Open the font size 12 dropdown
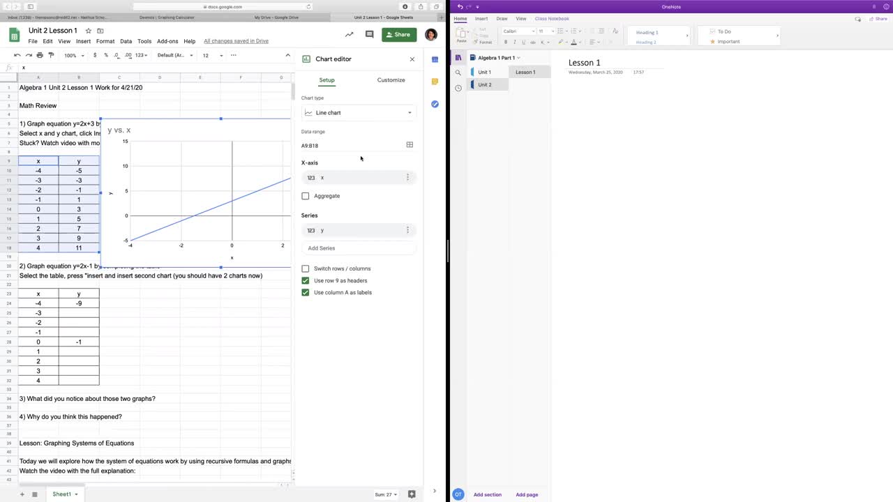 (x=213, y=55)
